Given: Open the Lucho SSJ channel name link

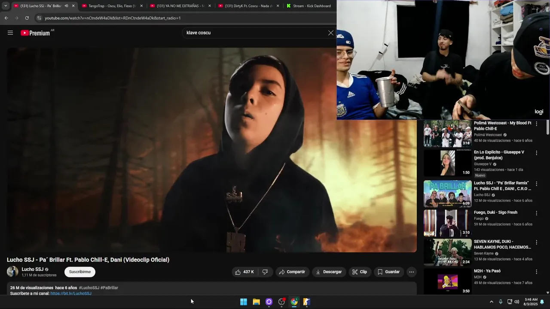Looking at the screenshot, I should [x=33, y=270].
